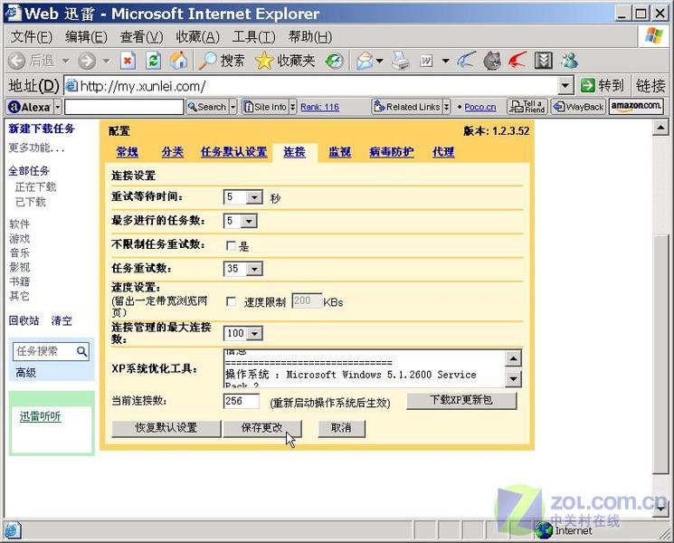
Task: Open the Back button history dropdown arrow
Action: click(x=66, y=61)
